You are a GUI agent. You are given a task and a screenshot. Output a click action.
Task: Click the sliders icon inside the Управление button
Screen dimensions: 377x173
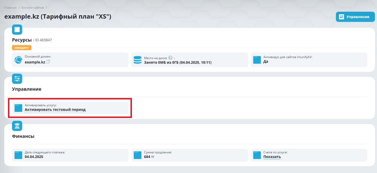point(341,17)
